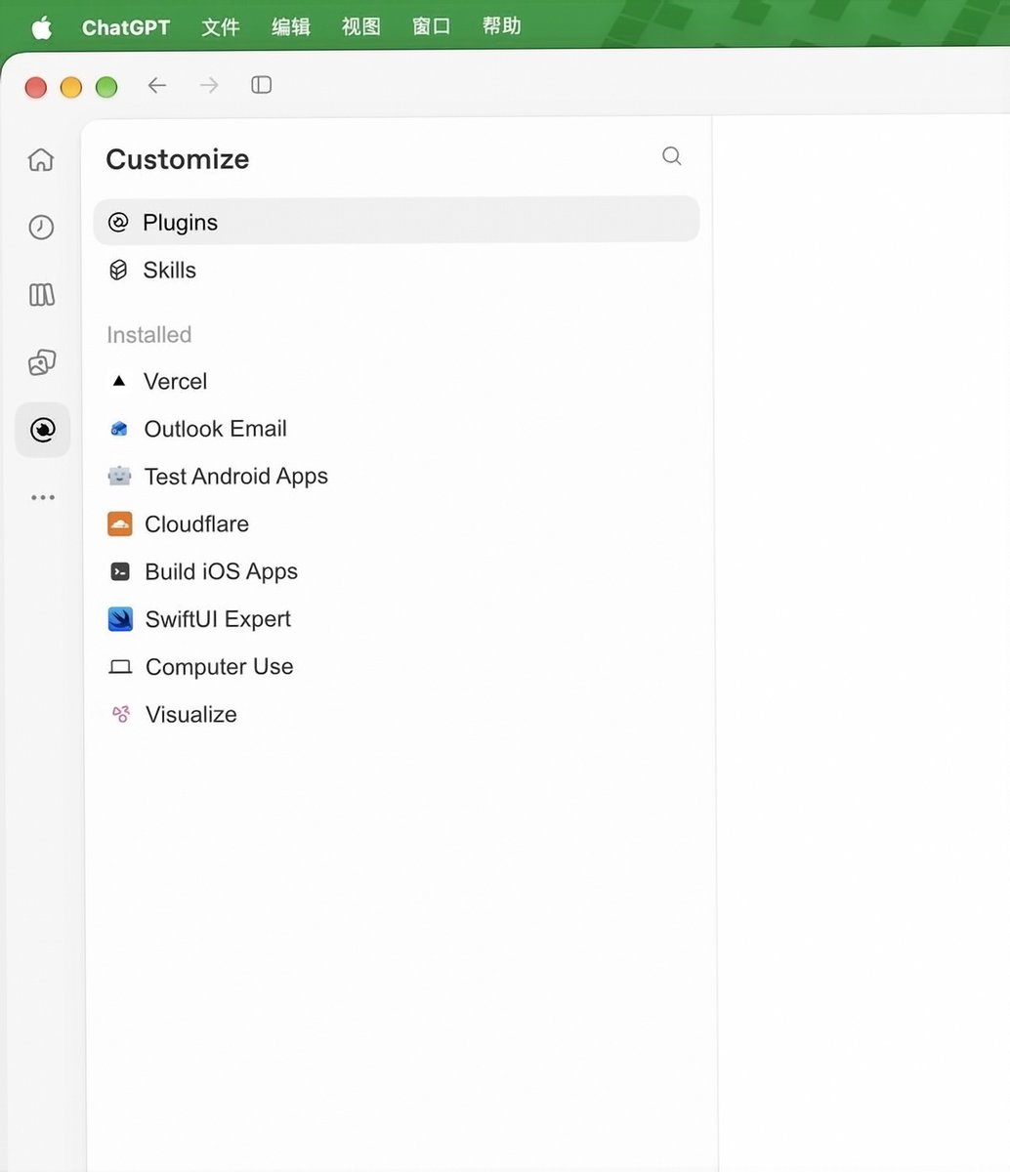Open the 窗口 menu

point(432,27)
